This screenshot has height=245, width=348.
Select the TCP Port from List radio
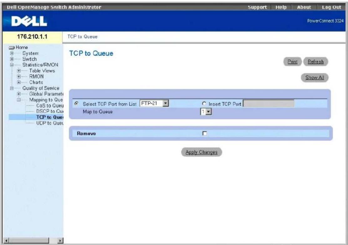click(77, 103)
